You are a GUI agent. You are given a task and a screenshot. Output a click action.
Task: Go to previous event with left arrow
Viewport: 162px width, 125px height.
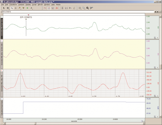pos(156,12)
